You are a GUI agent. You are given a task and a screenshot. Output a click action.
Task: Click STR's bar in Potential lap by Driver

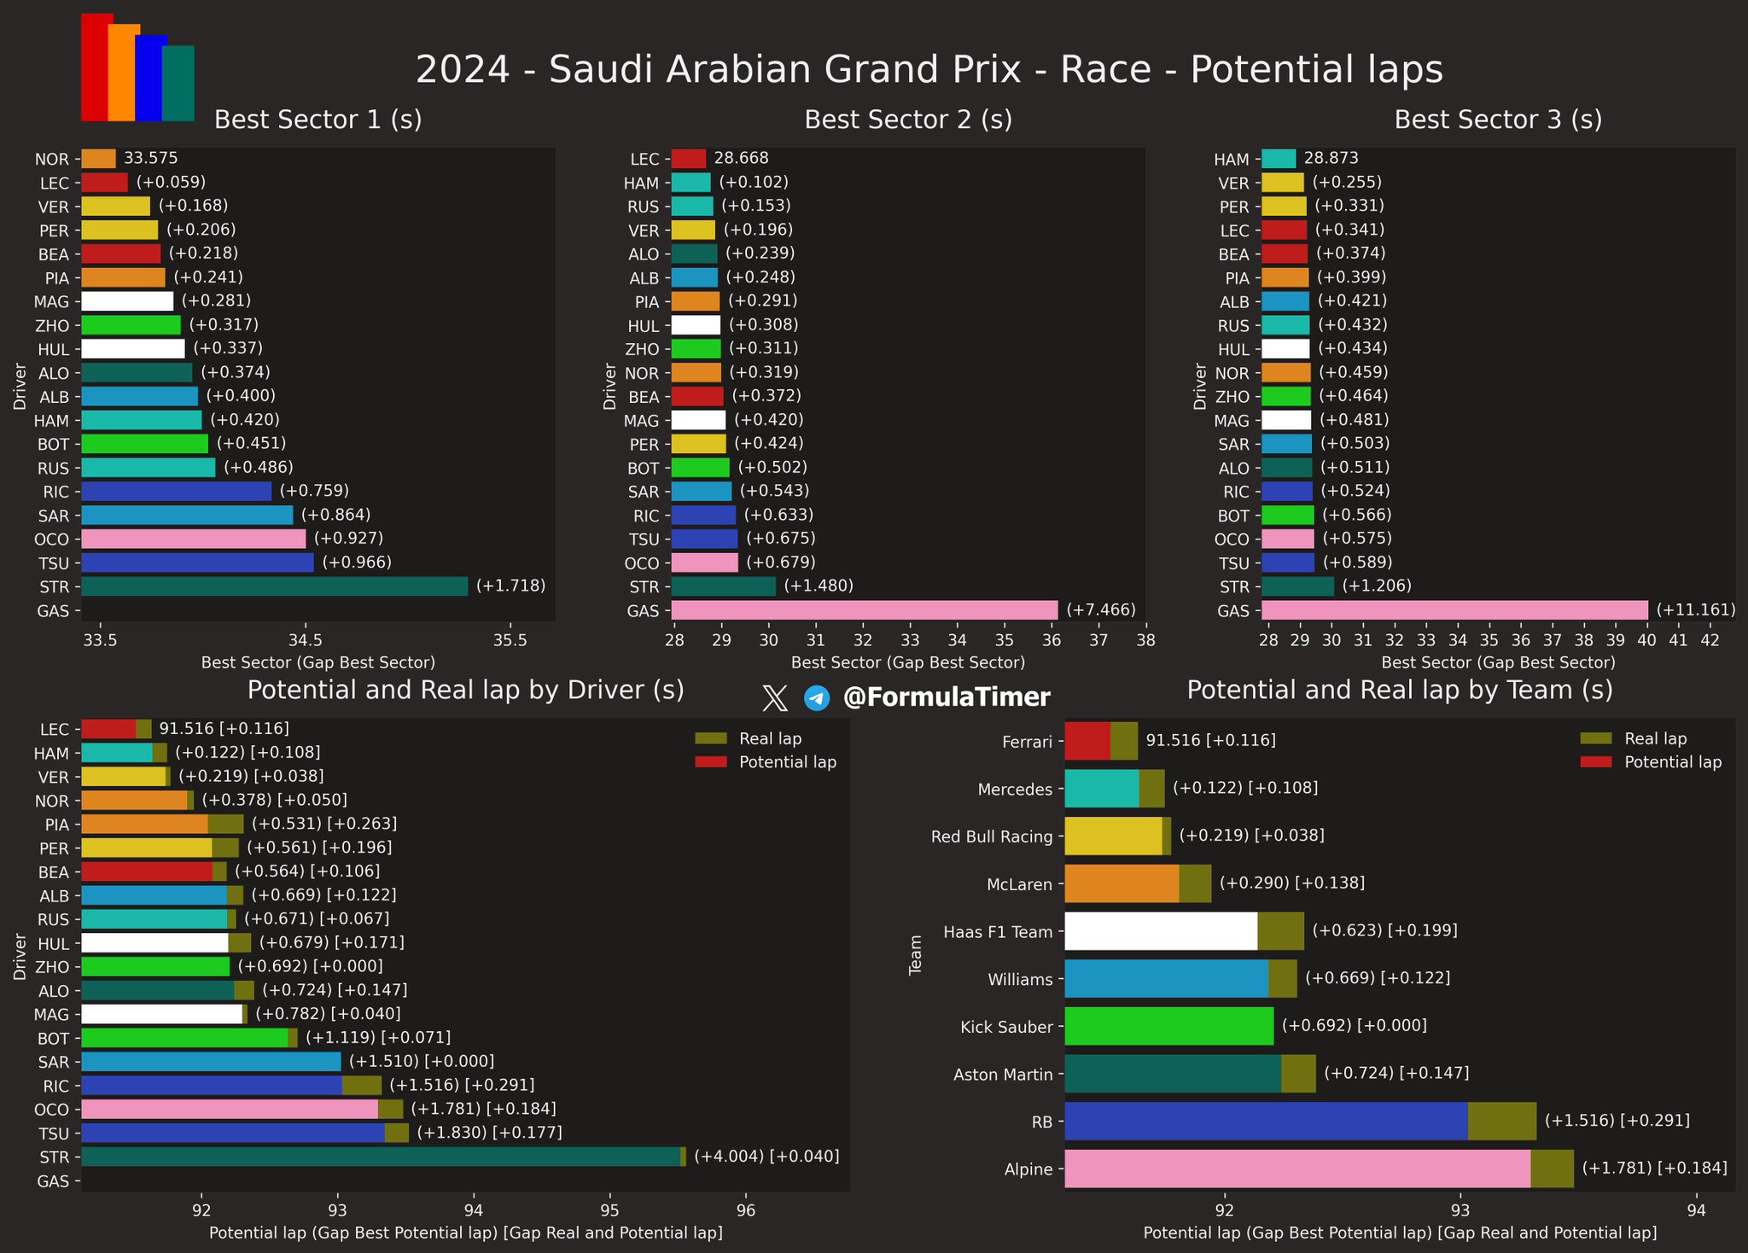click(383, 1157)
